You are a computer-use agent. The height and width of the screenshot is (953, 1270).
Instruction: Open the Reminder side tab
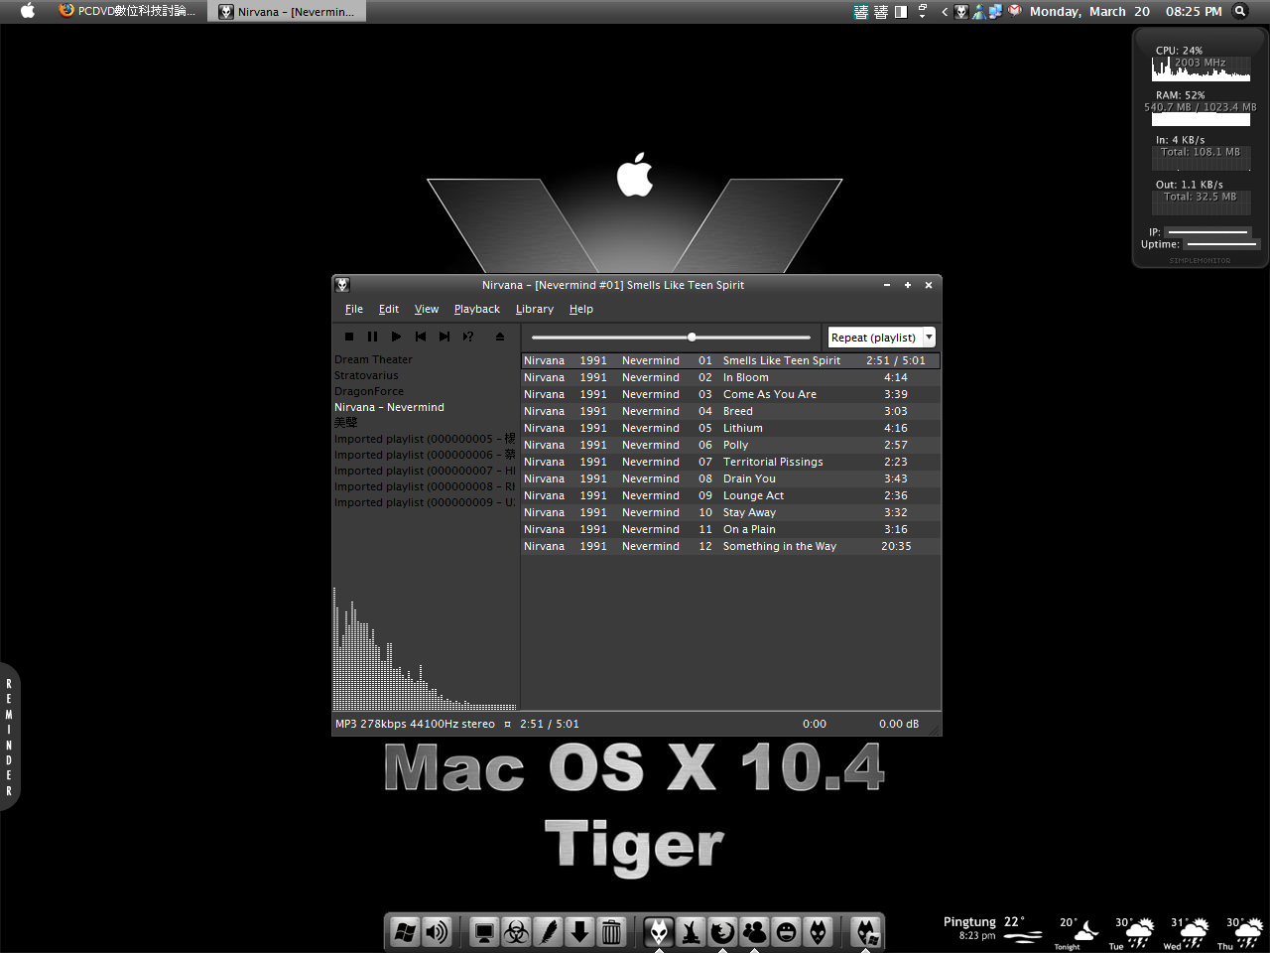9,737
